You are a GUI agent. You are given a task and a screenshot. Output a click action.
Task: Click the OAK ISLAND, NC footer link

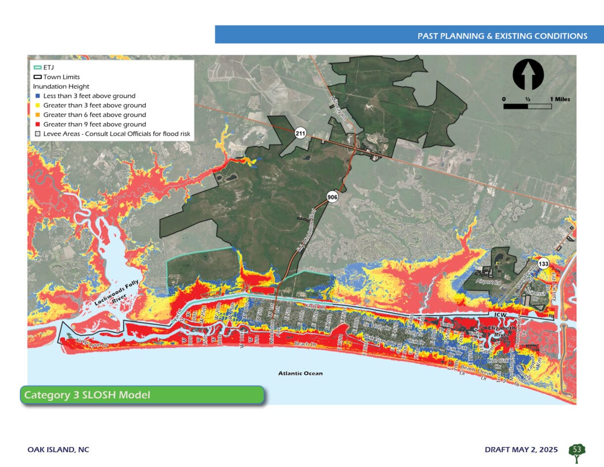[x=58, y=450]
